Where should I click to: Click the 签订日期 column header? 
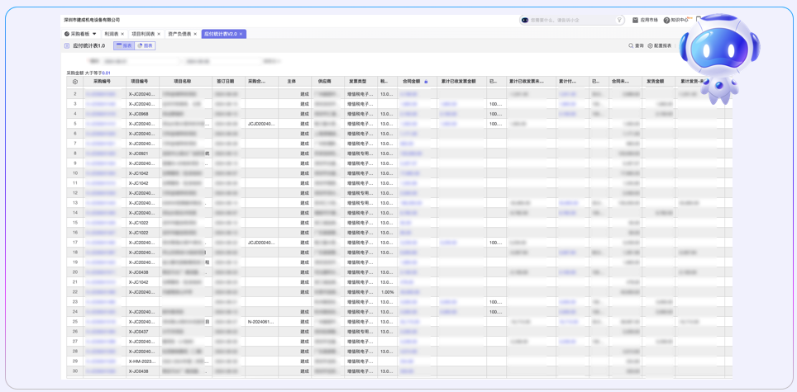pyautogui.click(x=225, y=82)
